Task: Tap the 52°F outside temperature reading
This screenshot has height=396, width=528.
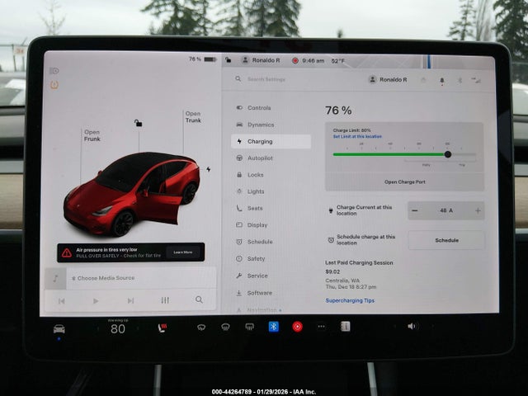Action: [x=337, y=61]
